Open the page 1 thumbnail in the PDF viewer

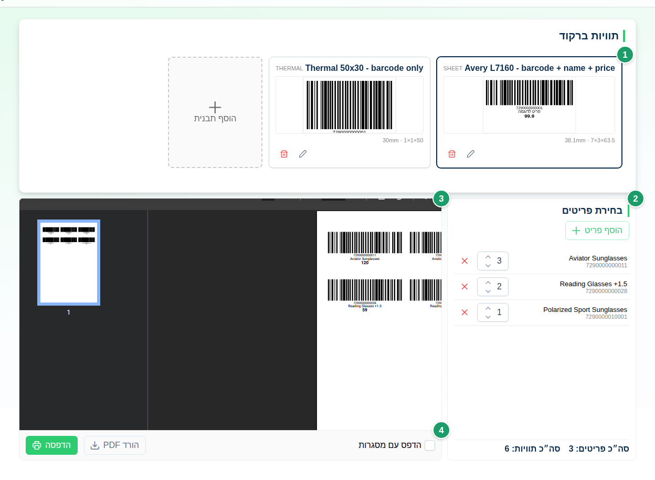pyautogui.click(x=69, y=263)
